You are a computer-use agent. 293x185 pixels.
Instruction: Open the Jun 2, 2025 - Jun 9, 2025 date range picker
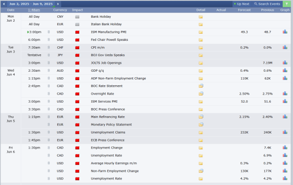[31, 4]
